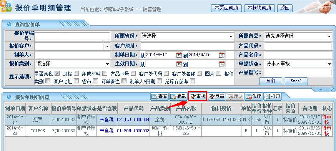Expand the 报价类别 dropdown
336x151 pixels.
[x=107, y=64]
